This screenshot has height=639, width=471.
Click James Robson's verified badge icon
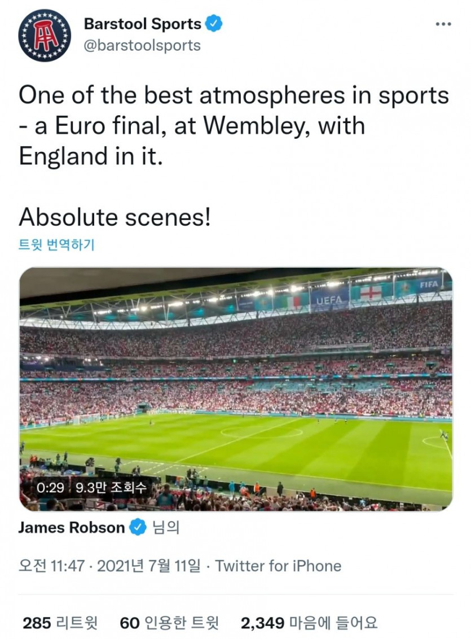click(x=138, y=527)
